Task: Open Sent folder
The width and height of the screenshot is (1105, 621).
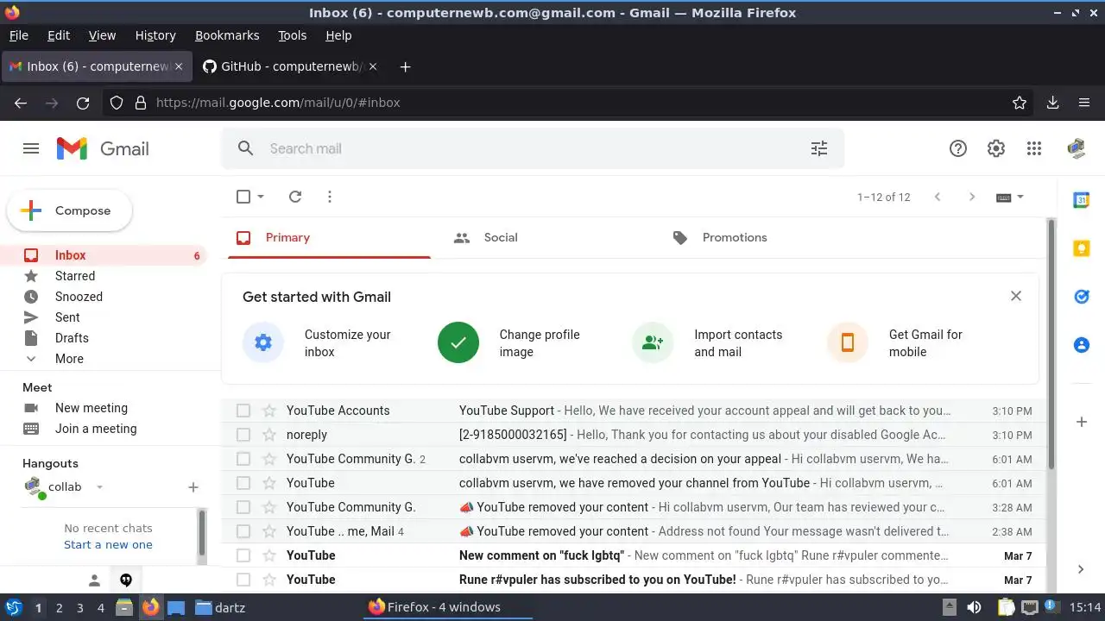Action: 67,317
